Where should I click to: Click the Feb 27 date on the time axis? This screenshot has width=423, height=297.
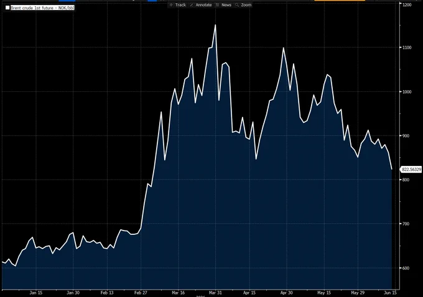(x=141, y=293)
